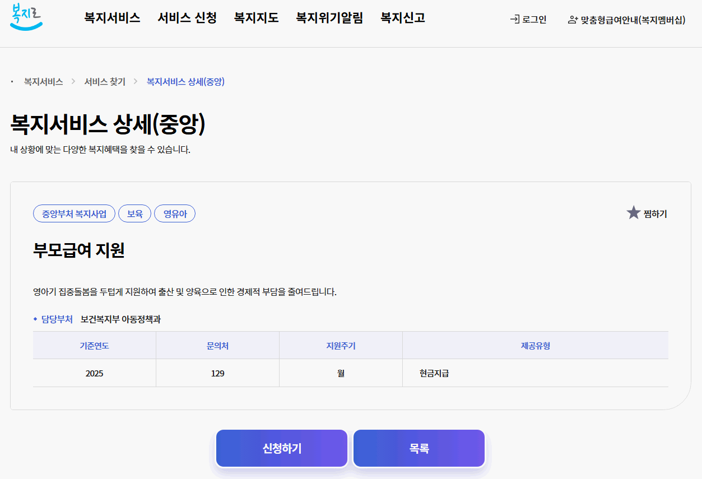Click the breadcrumb arrow after 복지서비스
The width and height of the screenshot is (702, 479).
(75, 81)
